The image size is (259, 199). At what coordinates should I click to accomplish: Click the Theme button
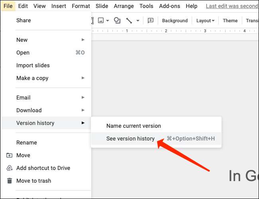[x=230, y=21]
